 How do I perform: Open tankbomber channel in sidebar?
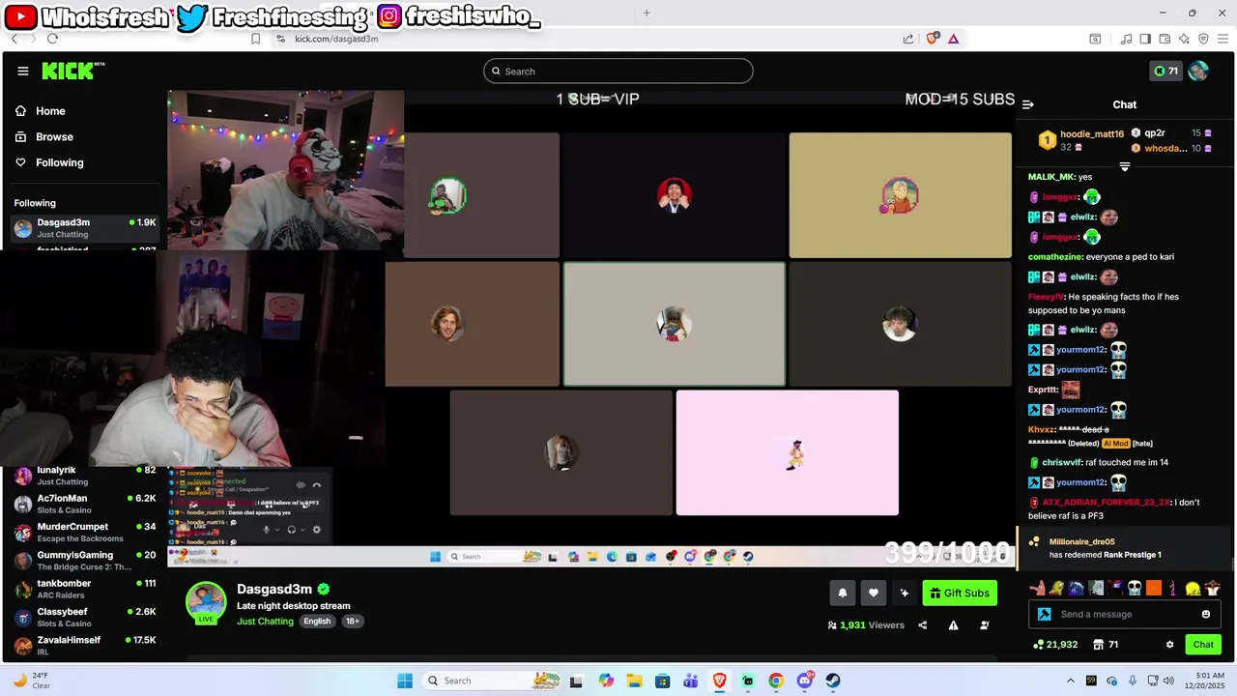[84, 589]
